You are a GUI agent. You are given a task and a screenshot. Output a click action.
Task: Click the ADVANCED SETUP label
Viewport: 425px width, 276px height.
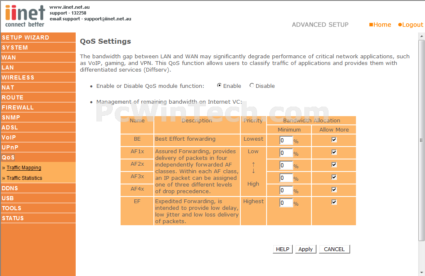click(x=320, y=25)
